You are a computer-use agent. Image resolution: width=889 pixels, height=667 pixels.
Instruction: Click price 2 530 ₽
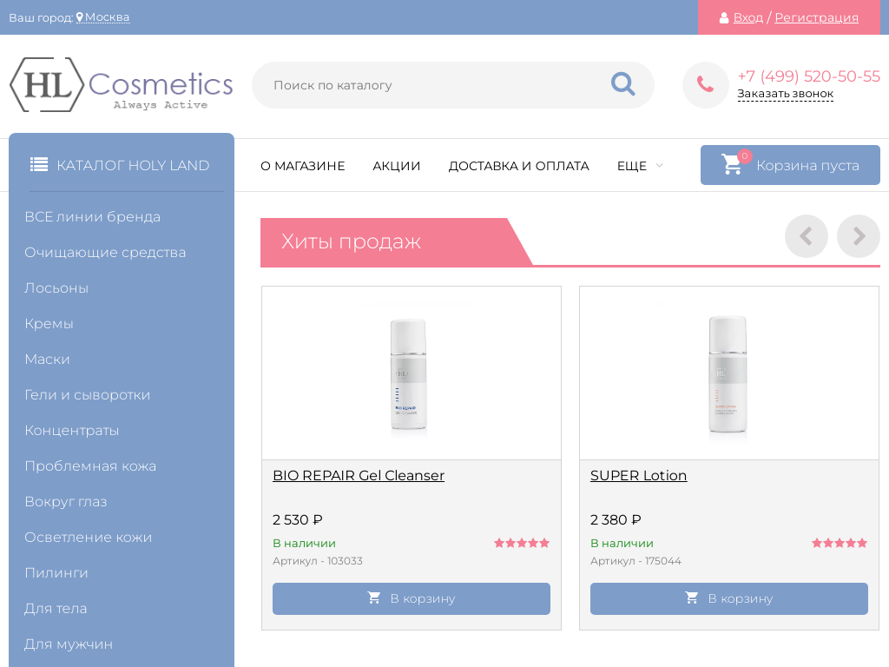298,519
